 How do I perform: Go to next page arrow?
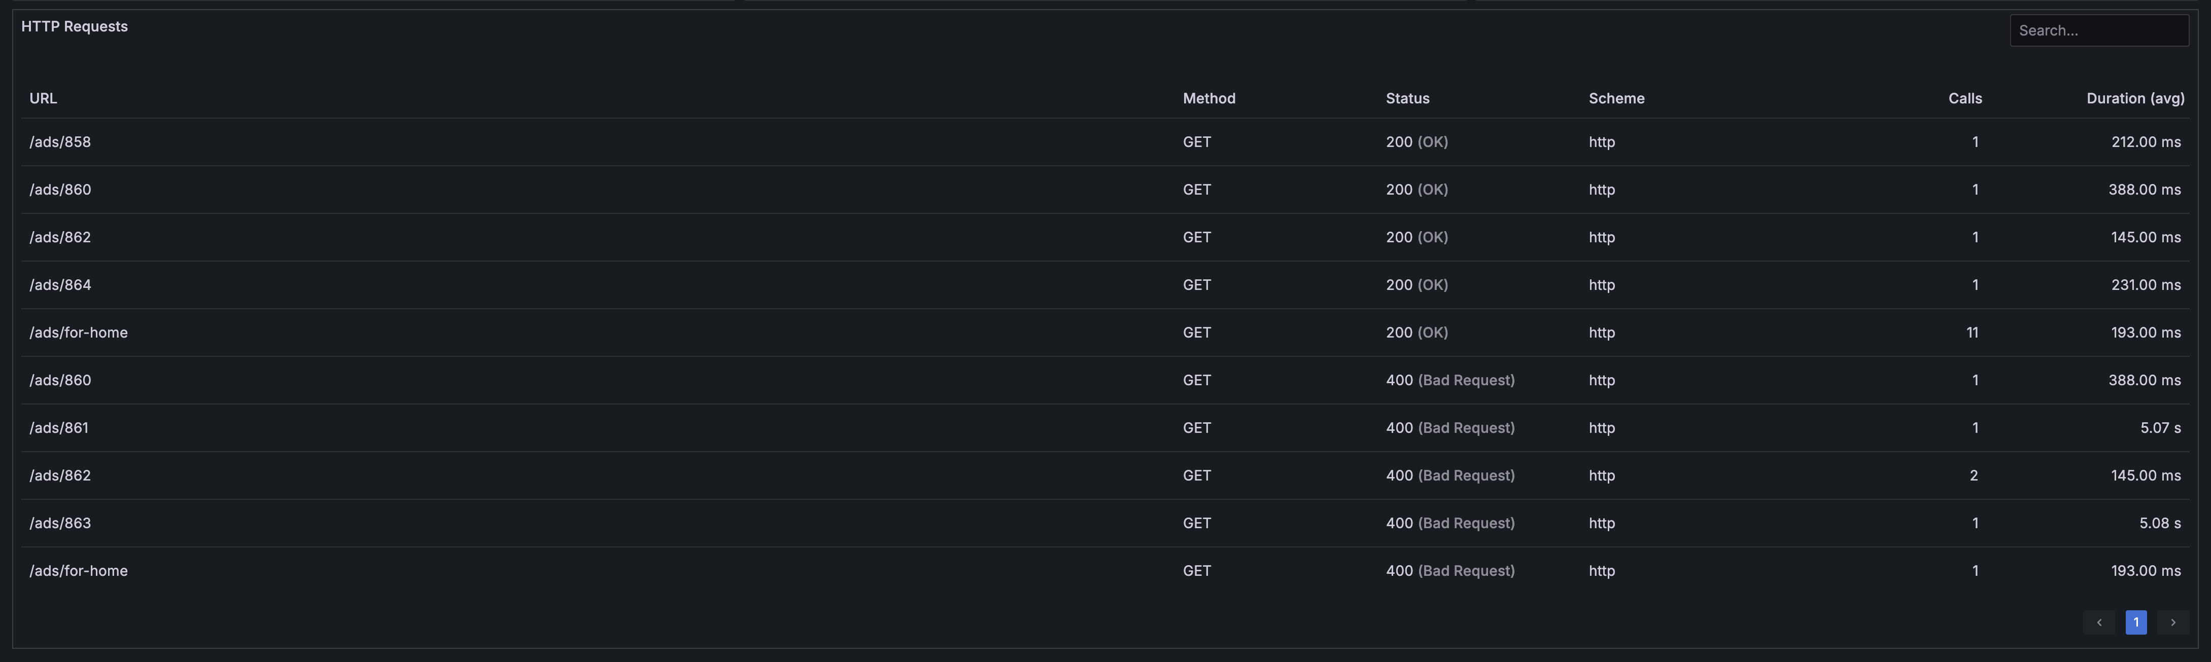pos(2172,622)
